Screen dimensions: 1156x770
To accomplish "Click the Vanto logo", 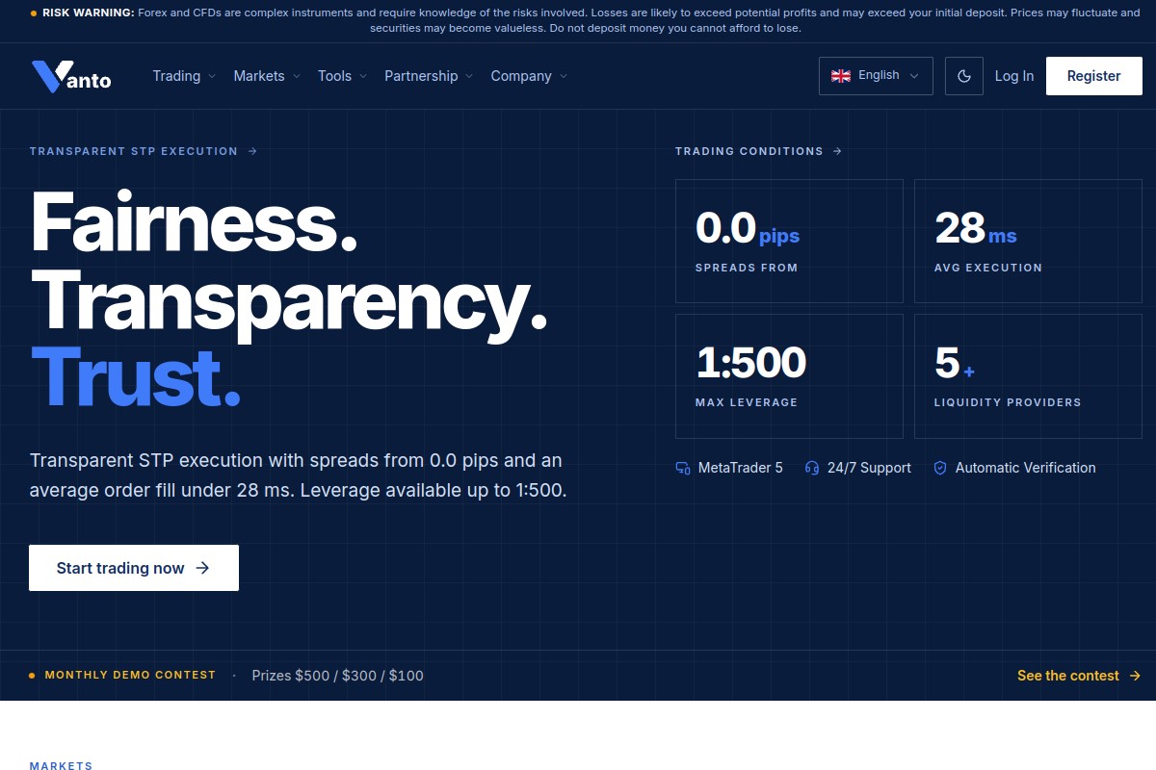I will coord(71,77).
